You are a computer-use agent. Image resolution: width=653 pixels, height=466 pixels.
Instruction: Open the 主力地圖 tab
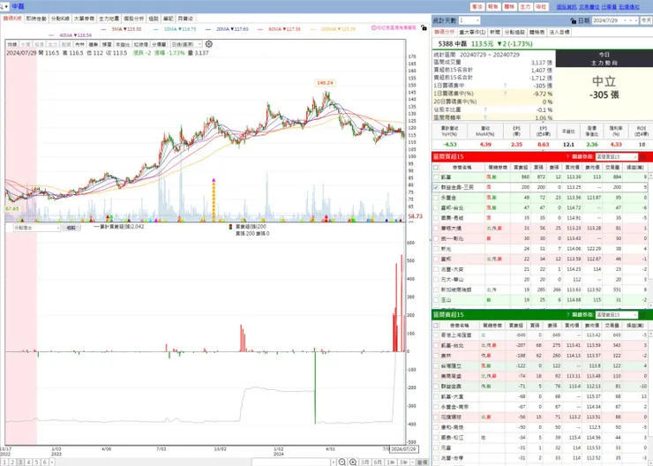pyautogui.click(x=109, y=19)
